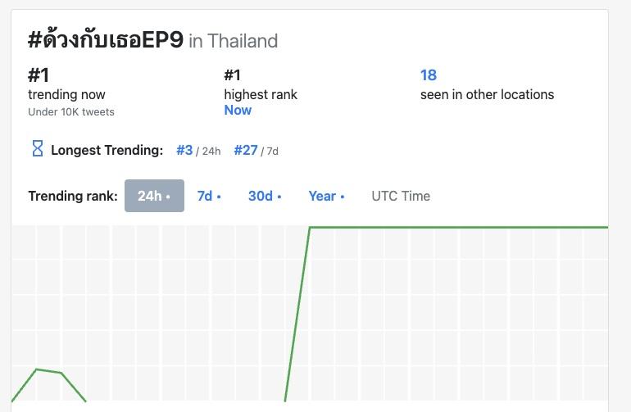
Task: Click the "#3" 24h longest trending link
Action: (184, 150)
